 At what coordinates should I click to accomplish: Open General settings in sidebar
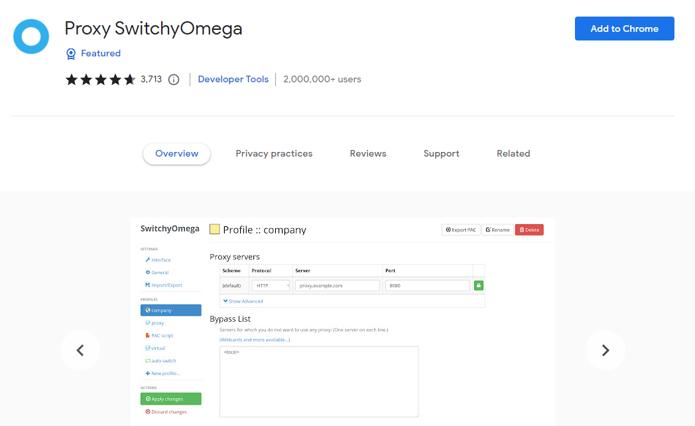(x=157, y=272)
